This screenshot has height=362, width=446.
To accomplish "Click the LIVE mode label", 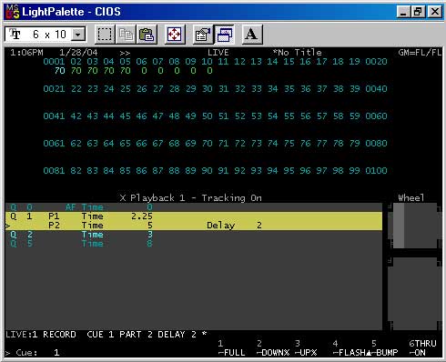I will click(218, 53).
